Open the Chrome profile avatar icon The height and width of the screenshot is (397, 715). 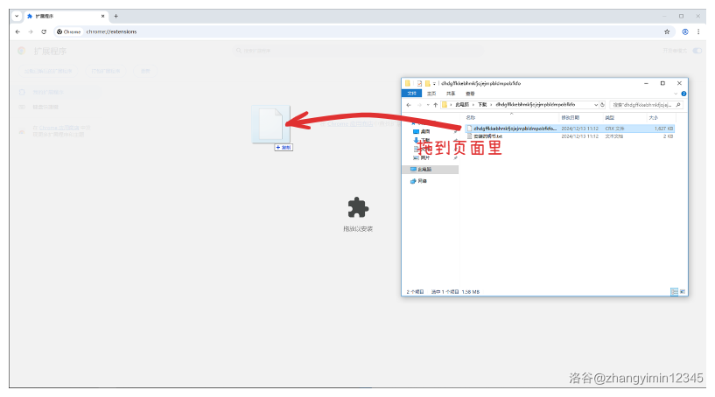684,31
